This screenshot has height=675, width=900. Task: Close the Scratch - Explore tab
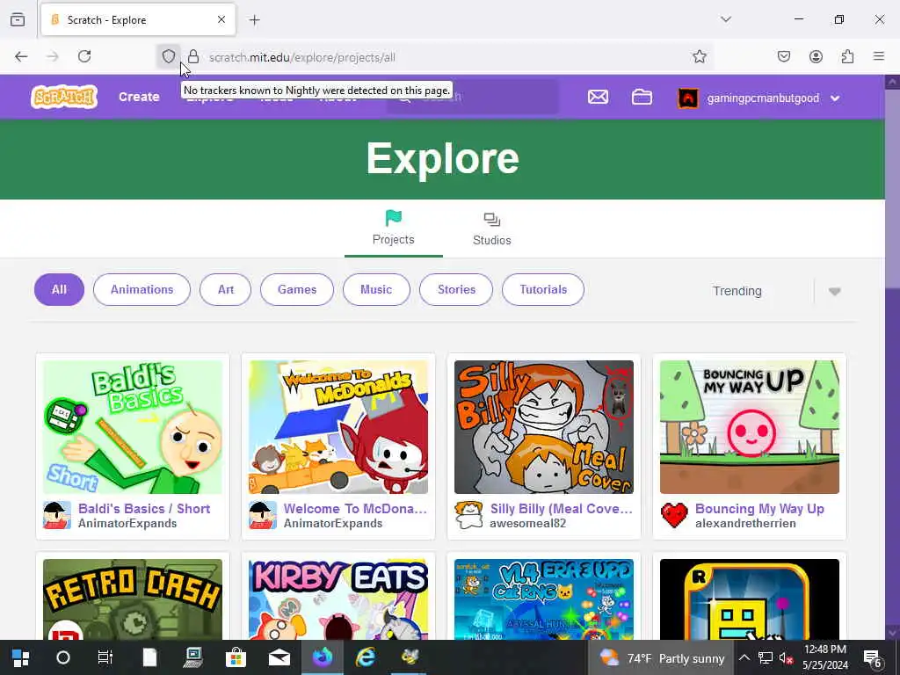[x=221, y=19]
